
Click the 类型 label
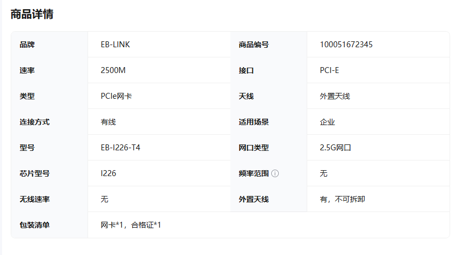[x=27, y=96]
